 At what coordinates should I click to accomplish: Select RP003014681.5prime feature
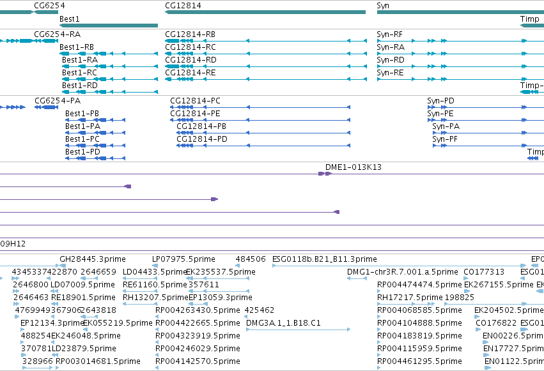pyautogui.click(x=58, y=368)
